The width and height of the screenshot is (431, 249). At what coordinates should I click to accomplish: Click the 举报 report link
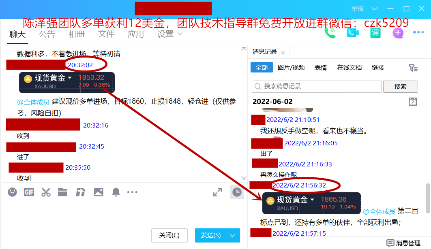[x=357, y=9]
